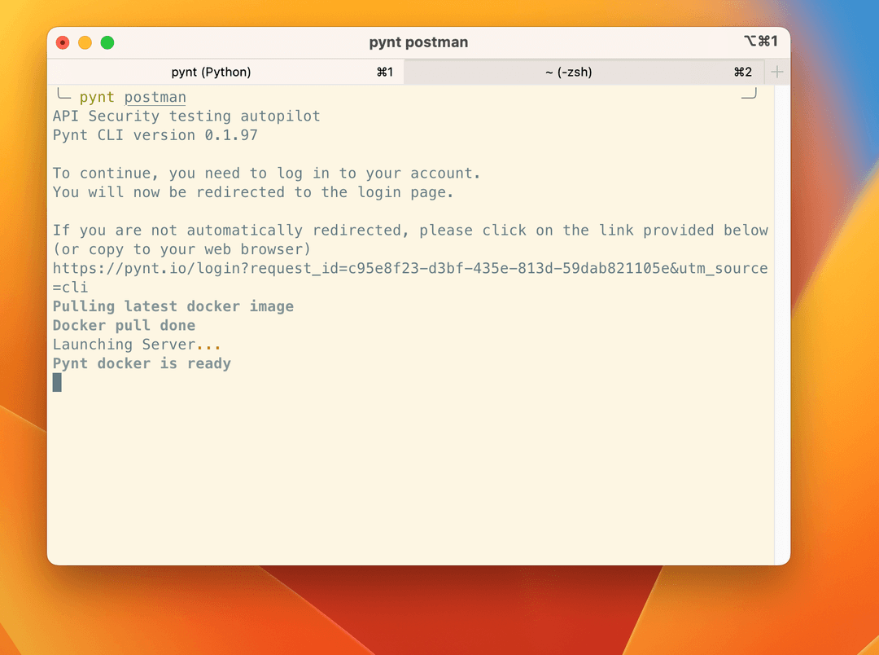Viewport: 879px width, 655px height.
Task: Click the terminal's right-side scrollbar track
Action: pos(781,326)
